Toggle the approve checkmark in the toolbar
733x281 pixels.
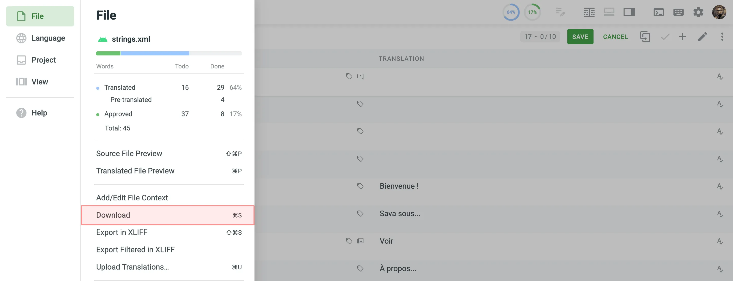coord(665,36)
